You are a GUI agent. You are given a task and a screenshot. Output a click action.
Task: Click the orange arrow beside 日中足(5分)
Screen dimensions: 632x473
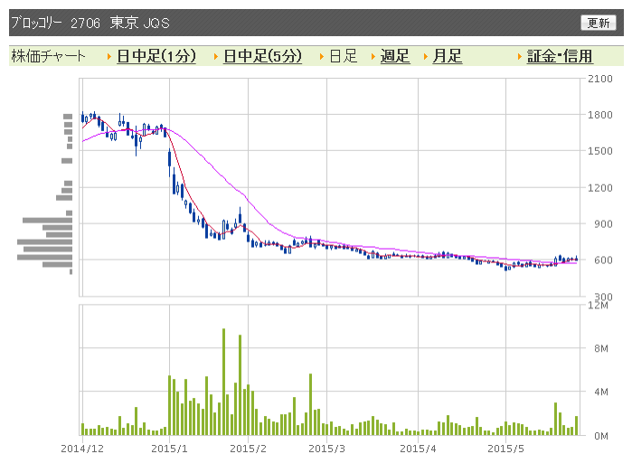point(216,57)
